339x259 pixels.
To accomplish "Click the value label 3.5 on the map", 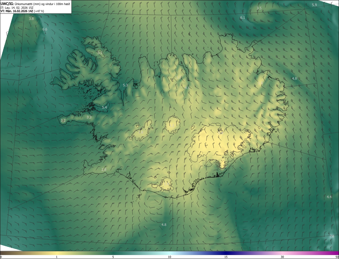I will point(259,8).
